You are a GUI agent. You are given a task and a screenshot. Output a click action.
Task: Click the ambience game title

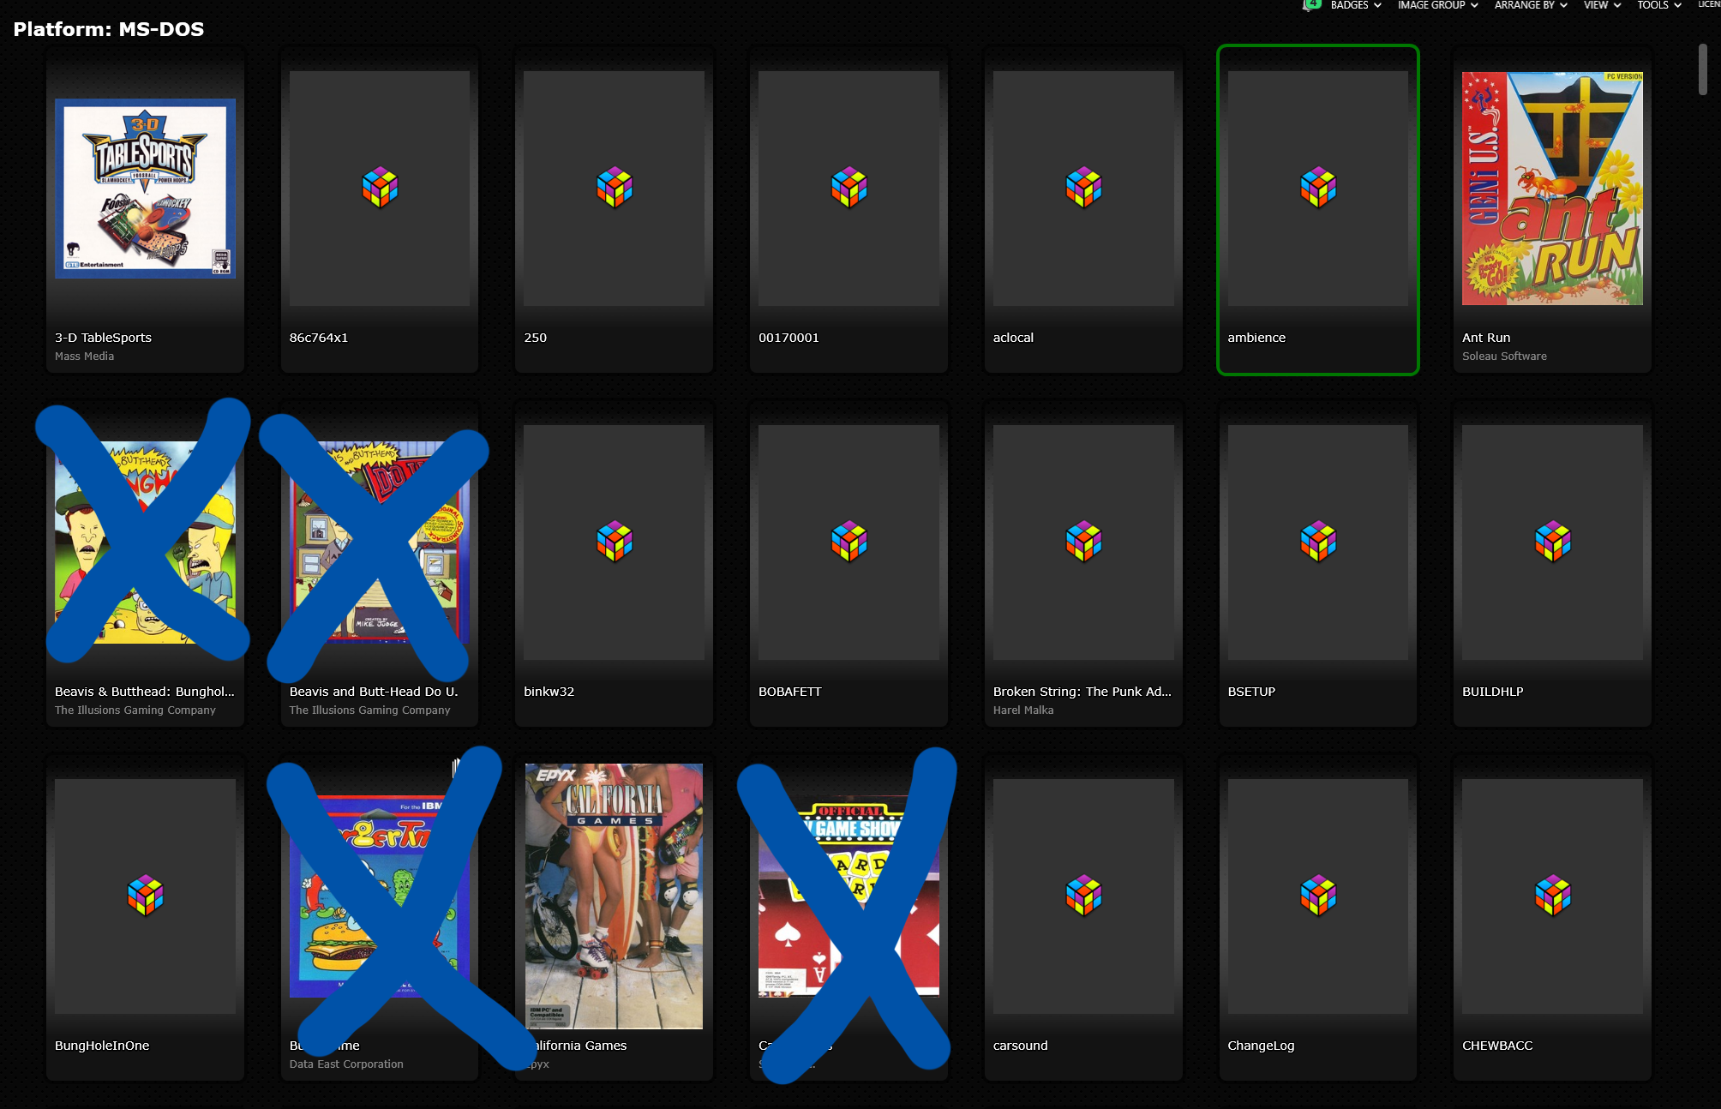tap(1256, 338)
